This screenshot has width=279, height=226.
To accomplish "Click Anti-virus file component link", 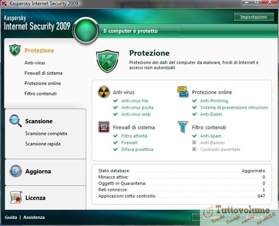I will pos(135,101).
